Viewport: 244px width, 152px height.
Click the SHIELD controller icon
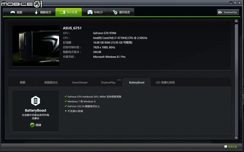90,12
